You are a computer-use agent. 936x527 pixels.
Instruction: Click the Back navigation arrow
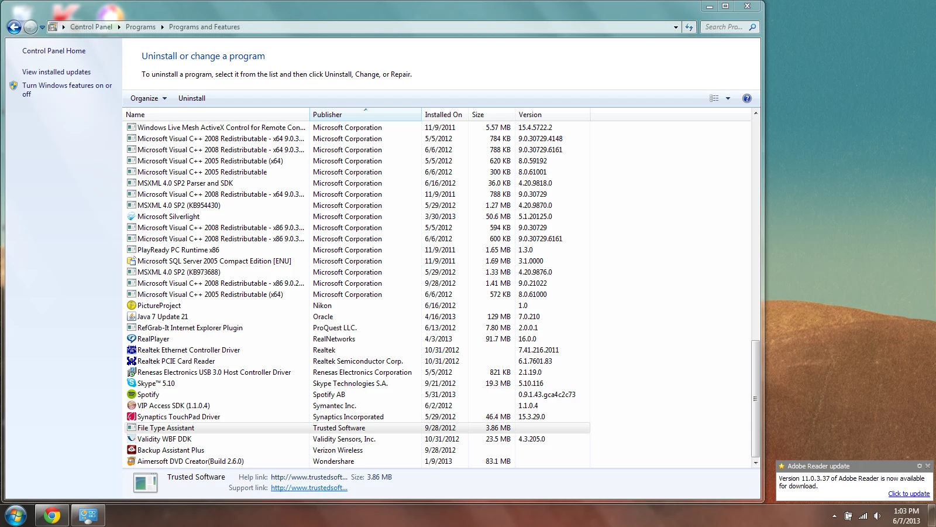[14, 27]
